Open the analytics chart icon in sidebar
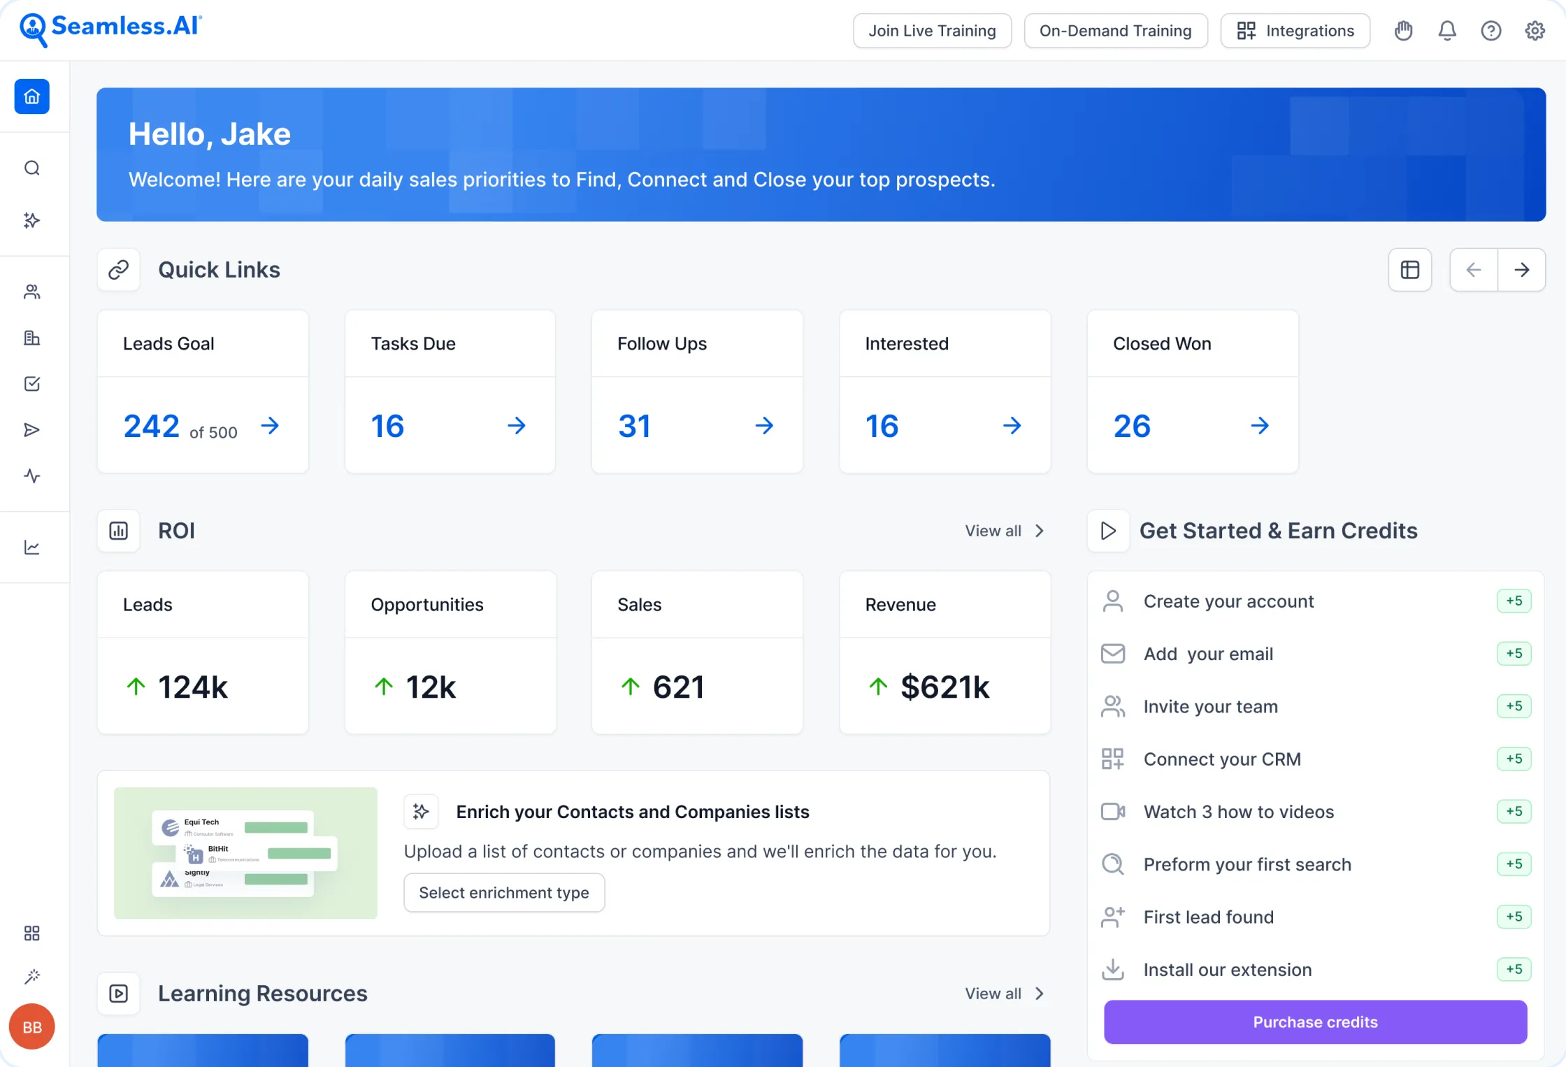 click(31, 547)
